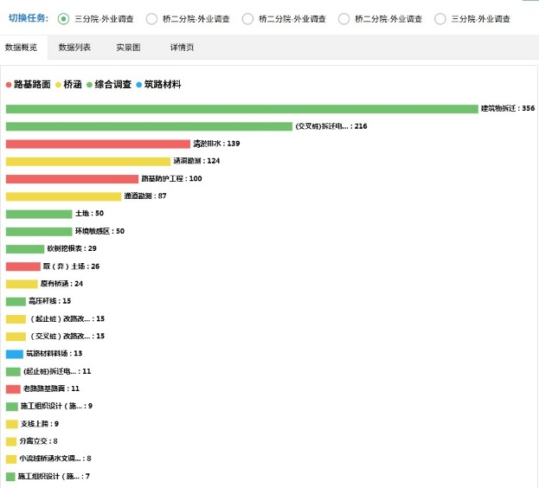Click the 建筑物拆迁 bar with value 356
The image size is (539, 488).
tap(241, 109)
